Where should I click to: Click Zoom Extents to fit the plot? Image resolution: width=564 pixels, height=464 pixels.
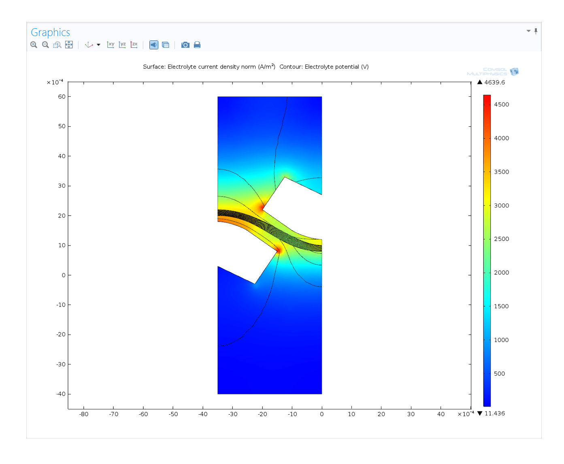click(69, 44)
